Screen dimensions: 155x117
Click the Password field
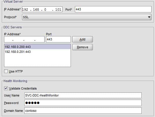tap(83, 103)
